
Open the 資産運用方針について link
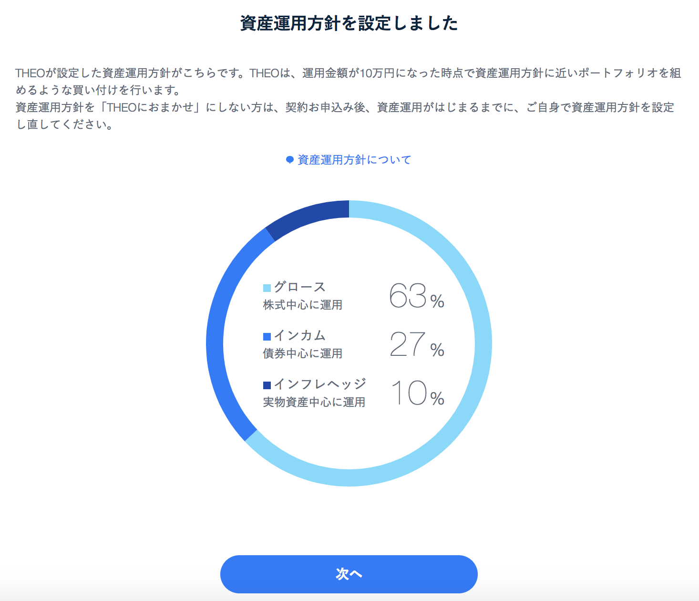[x=354, y=160]
